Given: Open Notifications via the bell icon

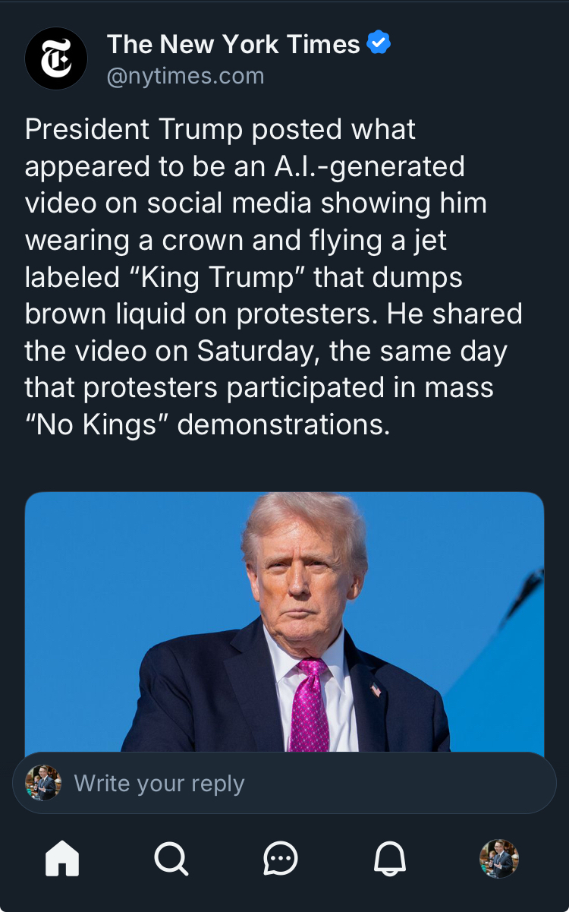Looking at the screenshot, I should 390,860.
